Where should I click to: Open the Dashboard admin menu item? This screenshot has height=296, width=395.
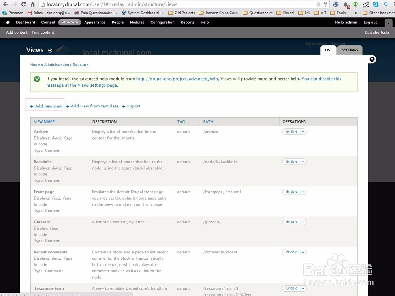pos(25,22)
